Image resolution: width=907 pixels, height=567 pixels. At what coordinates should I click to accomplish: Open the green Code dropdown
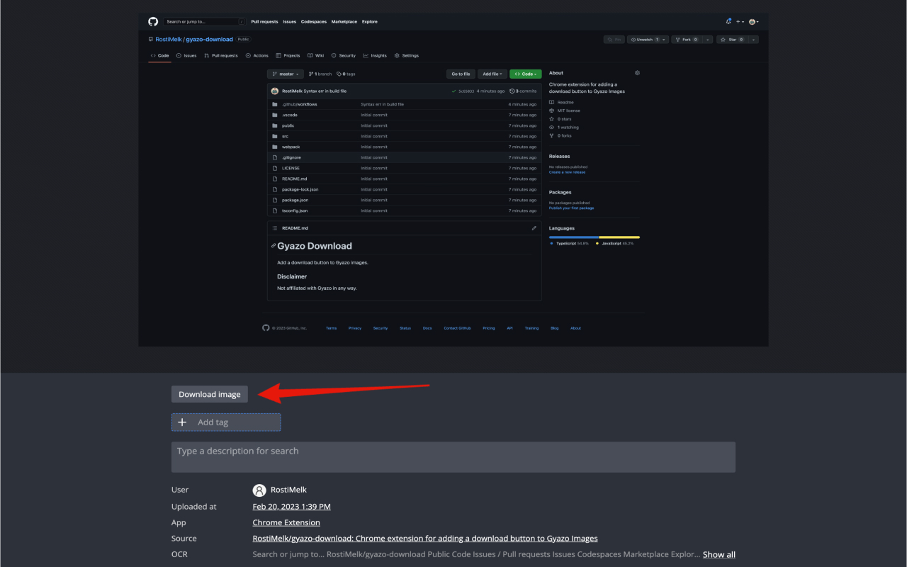click(x=525, y=73)
